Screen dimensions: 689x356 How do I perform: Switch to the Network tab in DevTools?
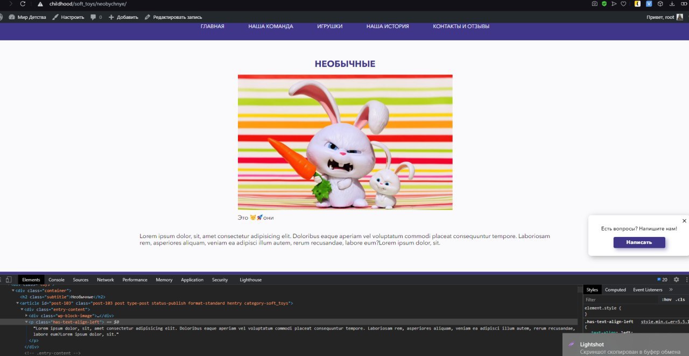106,280
